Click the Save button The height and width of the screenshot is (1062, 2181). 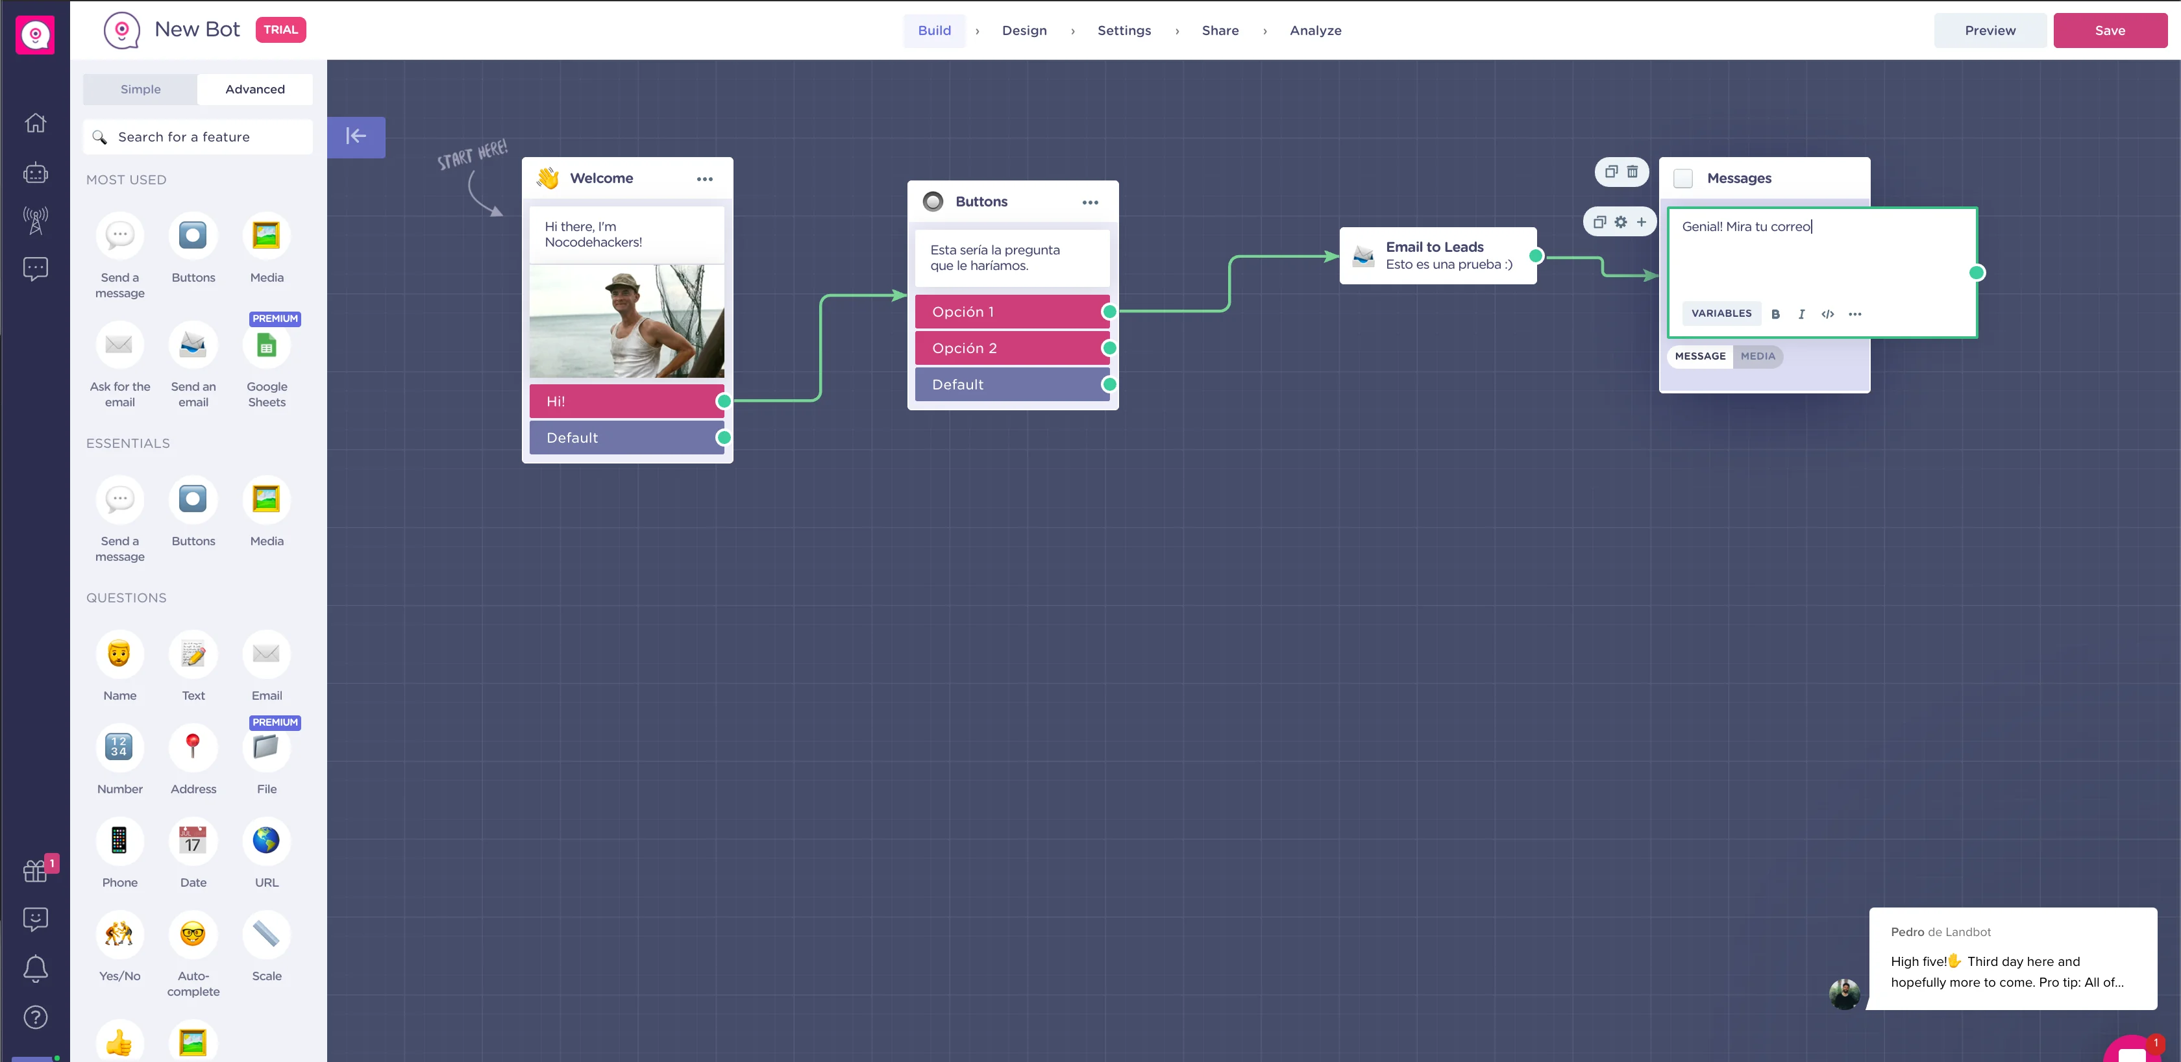pyautogui.click(x=2109, y=31)
